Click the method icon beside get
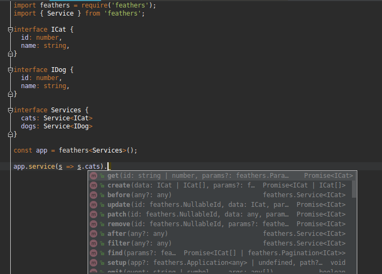Image resolution: width=382 pixels, height=274 pixels. tap(93, 176)
